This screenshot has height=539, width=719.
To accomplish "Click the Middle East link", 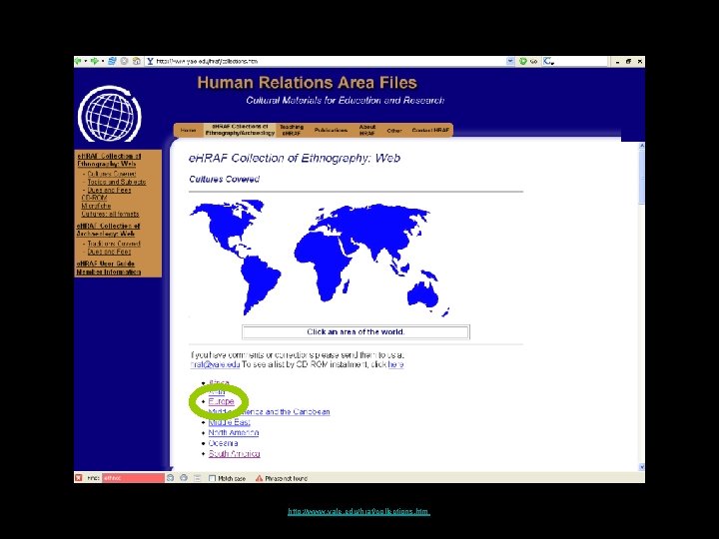I will pos(230,422).
